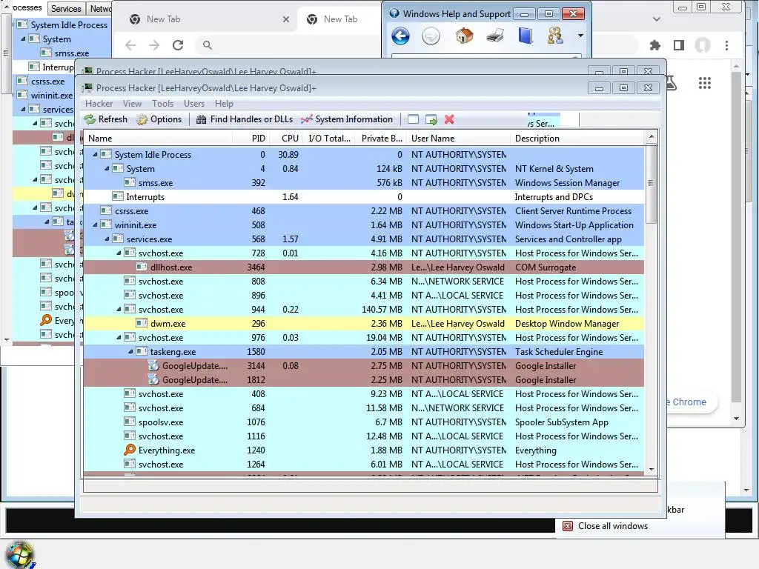Close the first Chrome New Tab

pos(286,19)
